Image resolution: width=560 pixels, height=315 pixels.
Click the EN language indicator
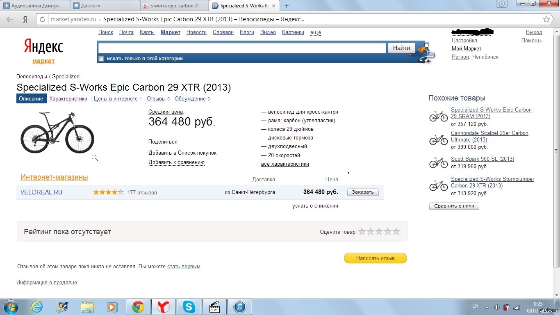point(475,306)
